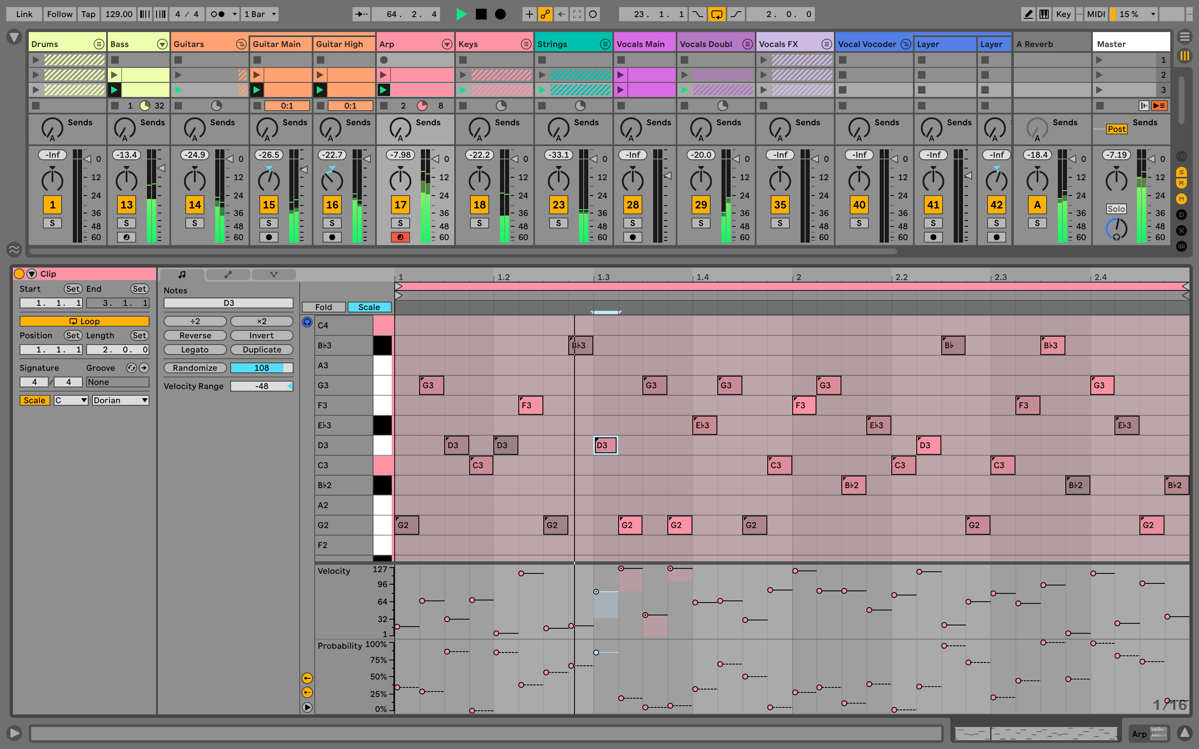Switch to the Envelopes tab in clip view
Screen dimensions: 1199x749
point(228,275)
